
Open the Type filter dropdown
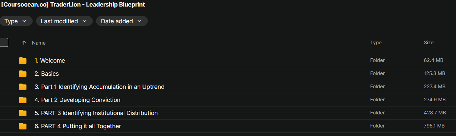[x=16, y=21]
